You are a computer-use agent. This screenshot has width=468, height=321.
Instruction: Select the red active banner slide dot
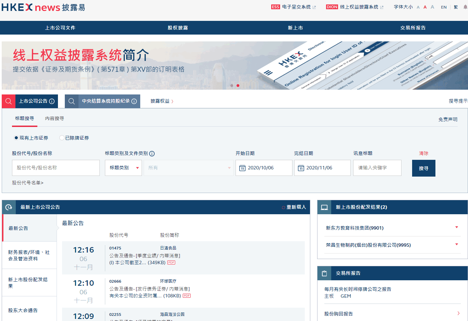point(238,86)
